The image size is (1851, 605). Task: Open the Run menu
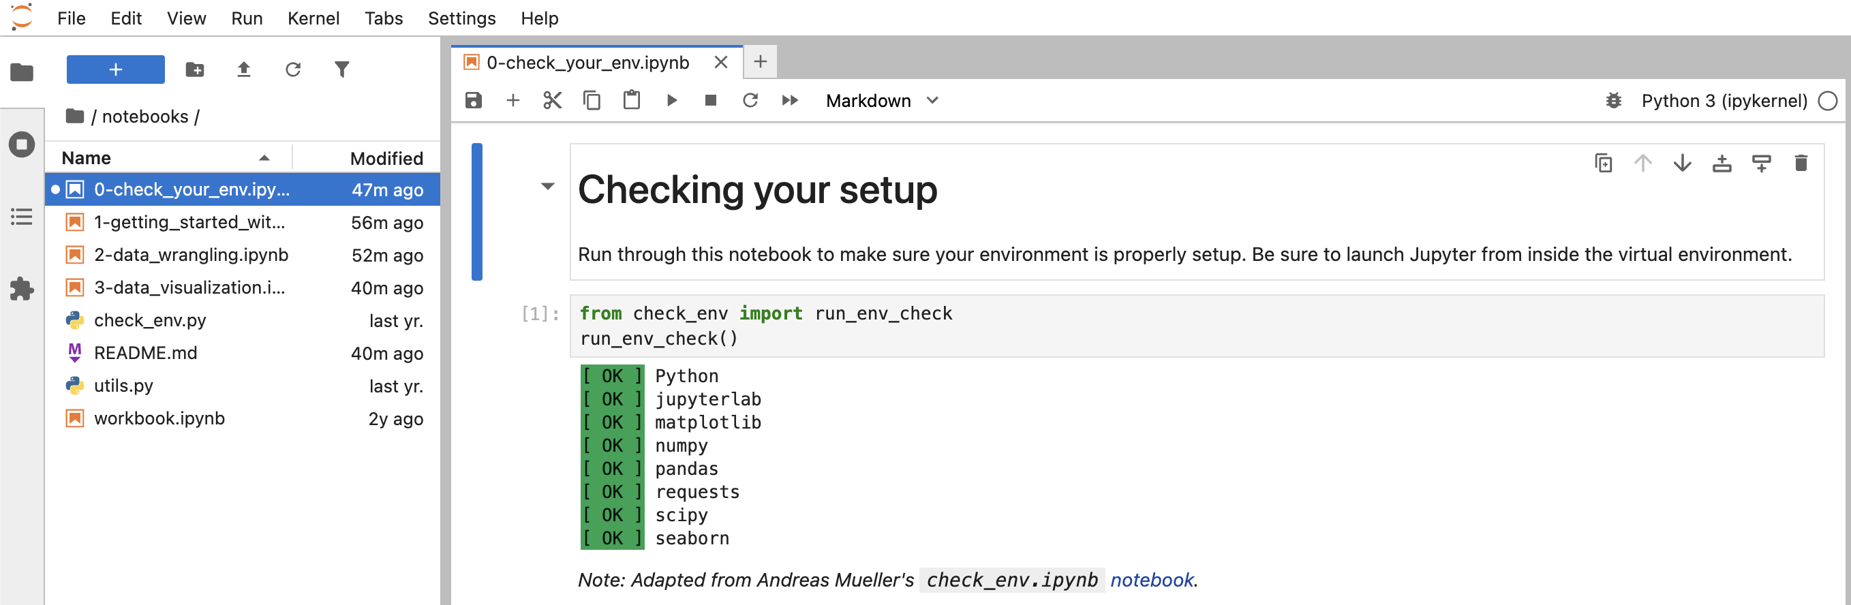pos(247,18)
